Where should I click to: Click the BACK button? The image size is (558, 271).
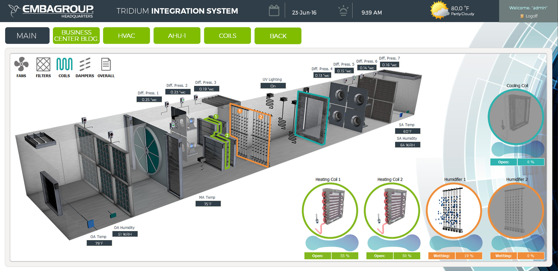(x=278, y=36)
